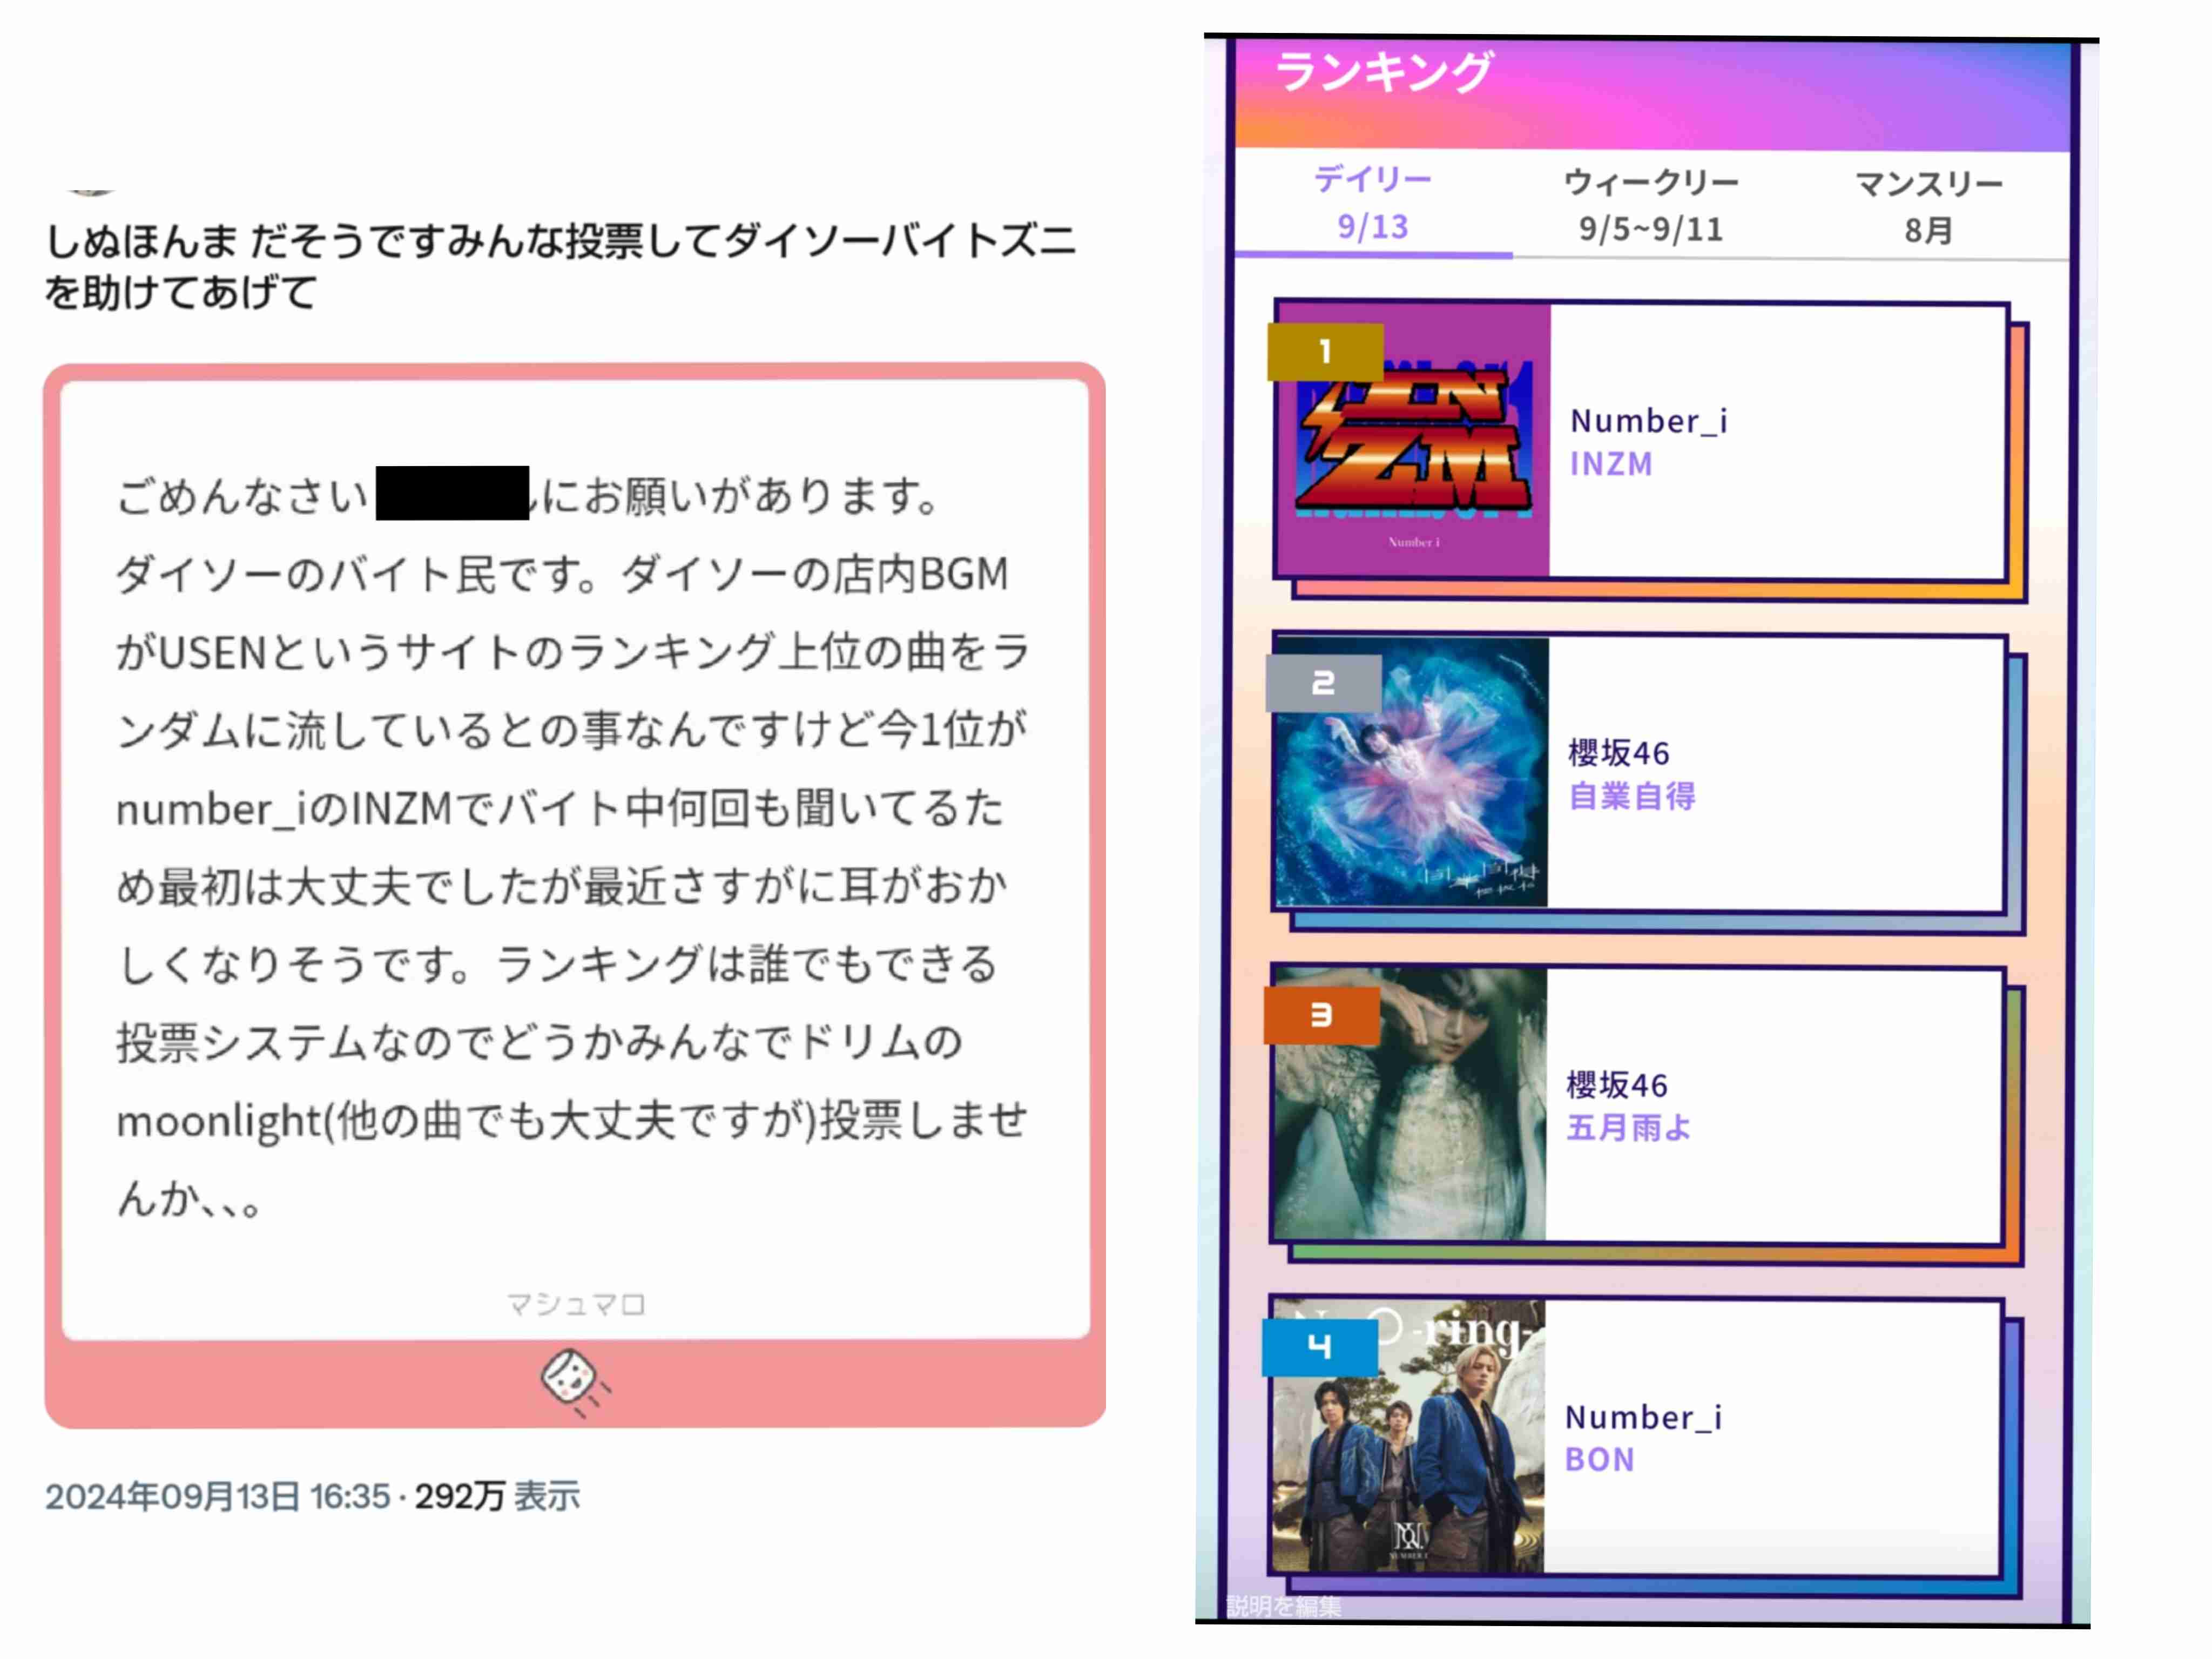Open INZM album cover thumbnail
Viewport: 2212px width, 1659px height.
(x=1413, y=440)
